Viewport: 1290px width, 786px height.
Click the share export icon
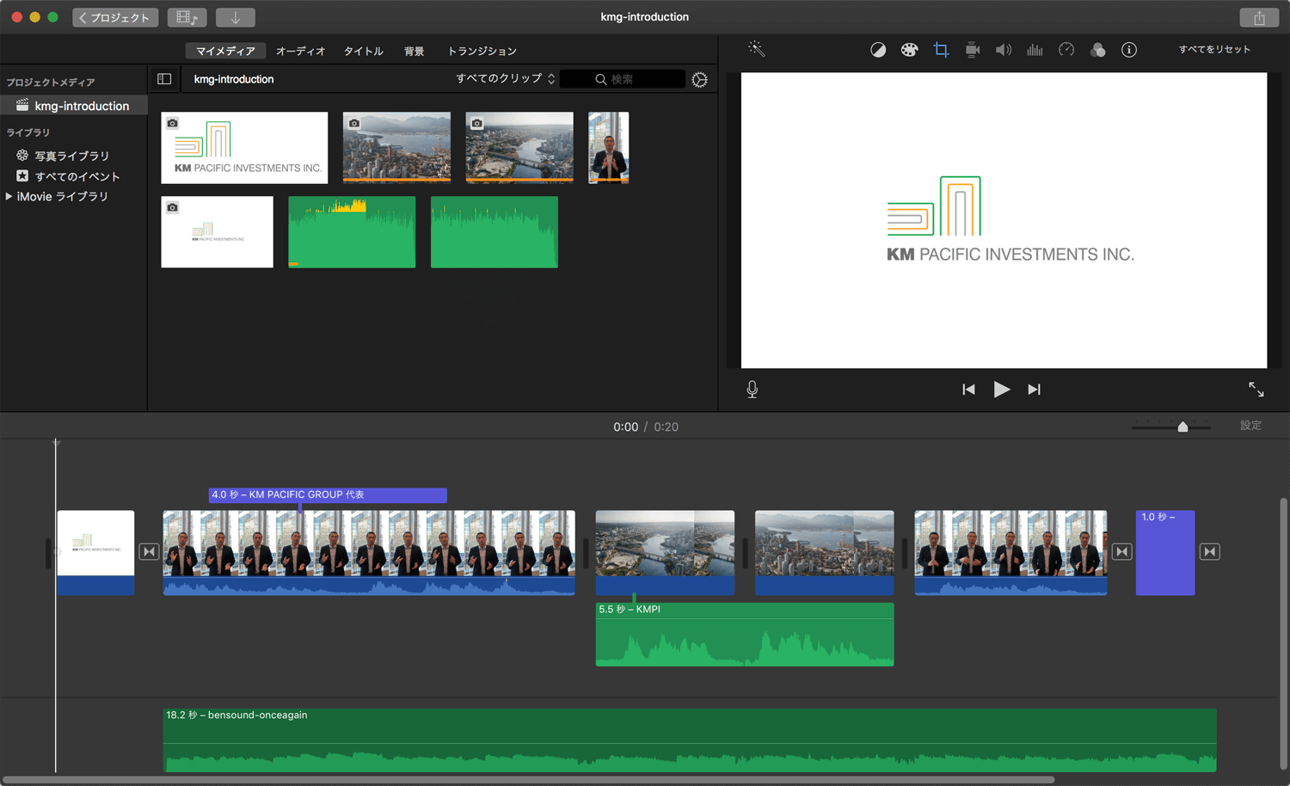click(1259, 17)
